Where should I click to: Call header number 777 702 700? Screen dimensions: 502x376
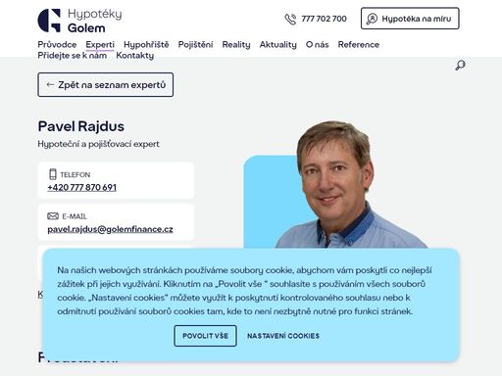pos(324,19)
